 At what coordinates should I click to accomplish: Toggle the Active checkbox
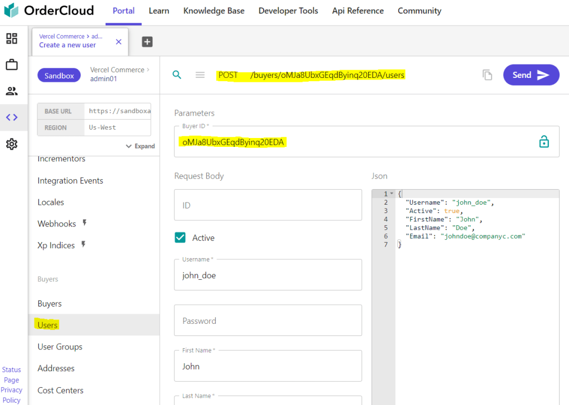pos(180,238)
